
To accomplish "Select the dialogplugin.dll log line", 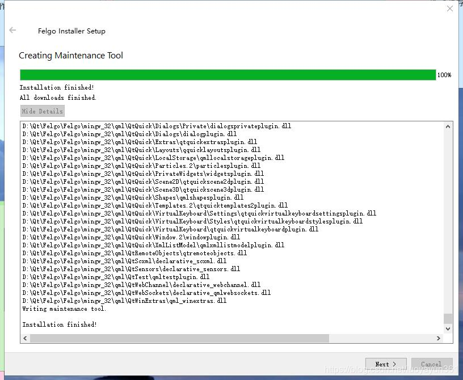I will (x=129, y=134).
